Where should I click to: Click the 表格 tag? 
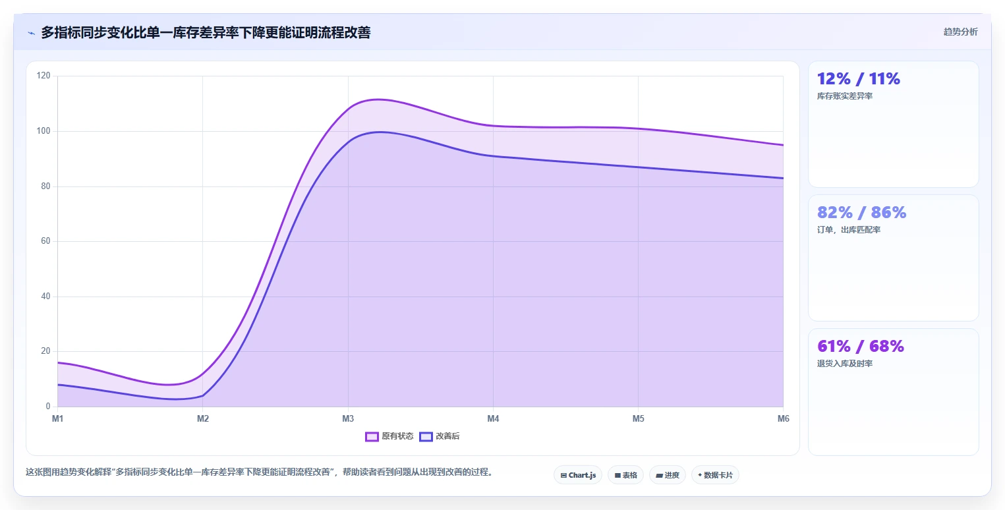(625, 475)
